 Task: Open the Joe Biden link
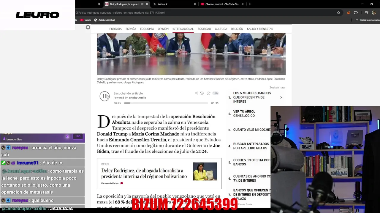click(x=159, y=148)
